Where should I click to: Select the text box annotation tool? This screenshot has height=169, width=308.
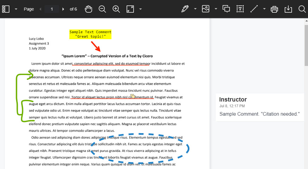240,9
